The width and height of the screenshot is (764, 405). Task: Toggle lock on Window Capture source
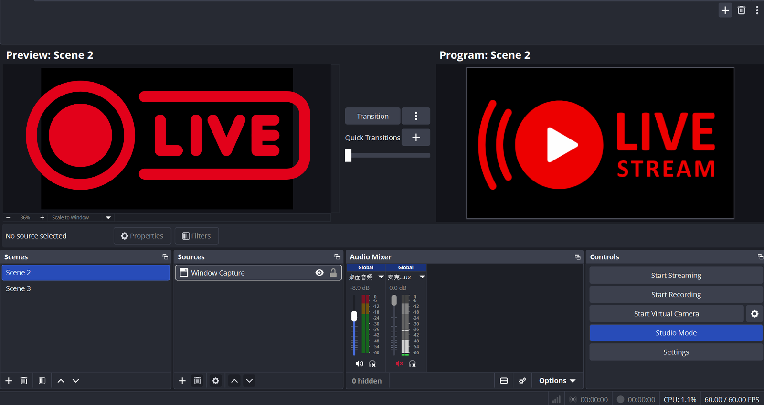pyautogui.click(x=333, y=273)
